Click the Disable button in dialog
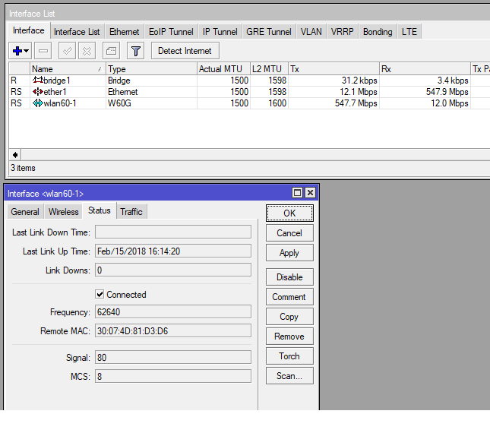The height and width of the screenshot is (433, 490). (x=289, y=277)
